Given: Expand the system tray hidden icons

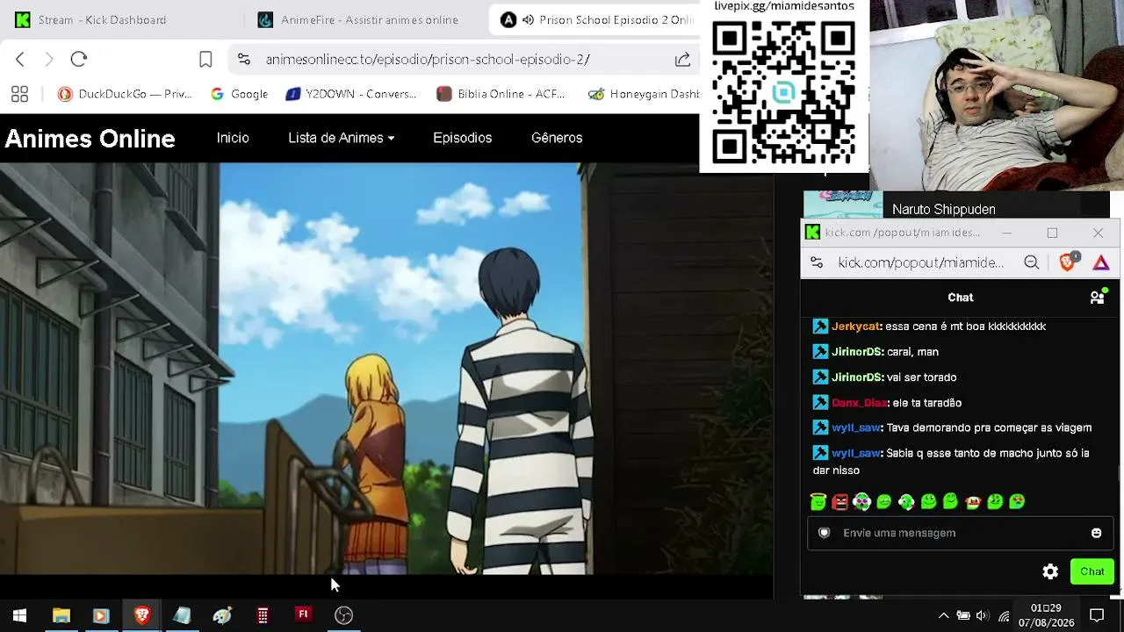Looking at the screenshot, I should point(943,615).
